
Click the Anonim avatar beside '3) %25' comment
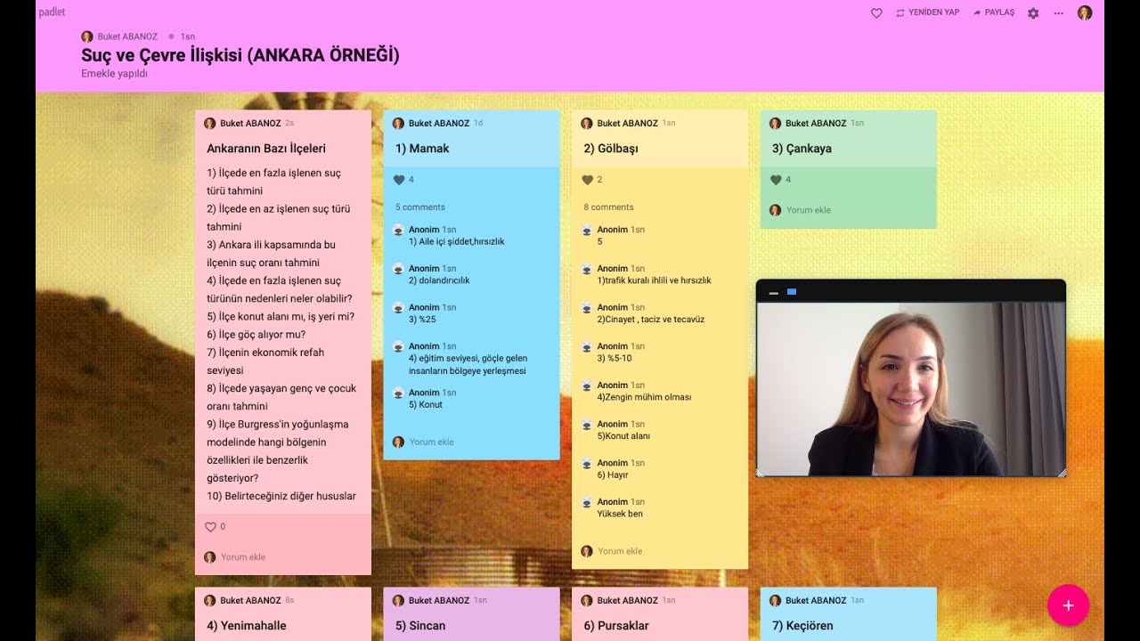[x=398, y=308]
